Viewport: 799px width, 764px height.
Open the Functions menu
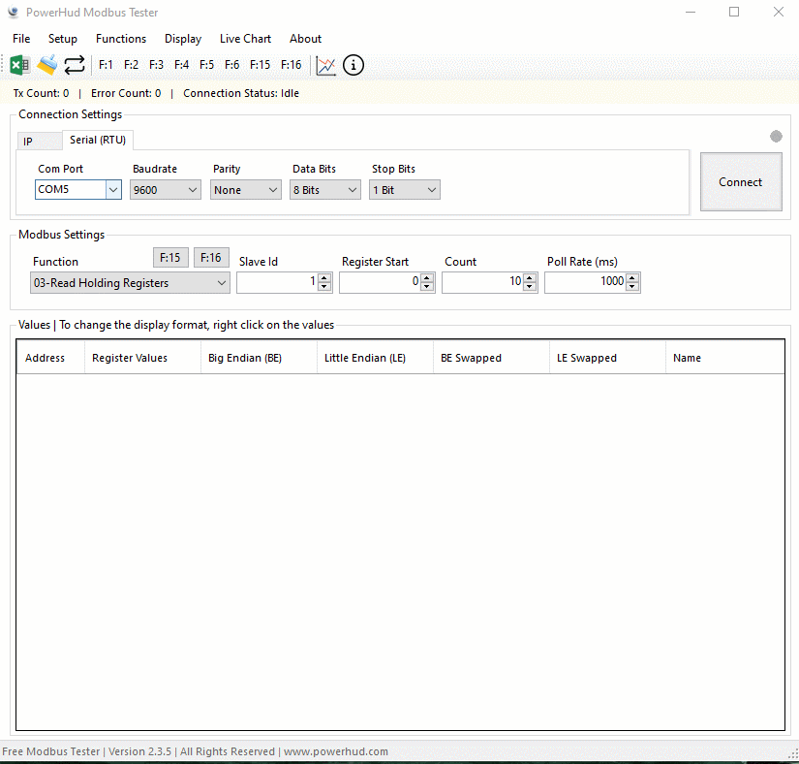pos(121,39)
